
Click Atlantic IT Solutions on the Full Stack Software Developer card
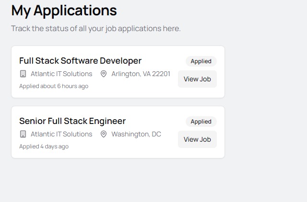pos(61,74)
